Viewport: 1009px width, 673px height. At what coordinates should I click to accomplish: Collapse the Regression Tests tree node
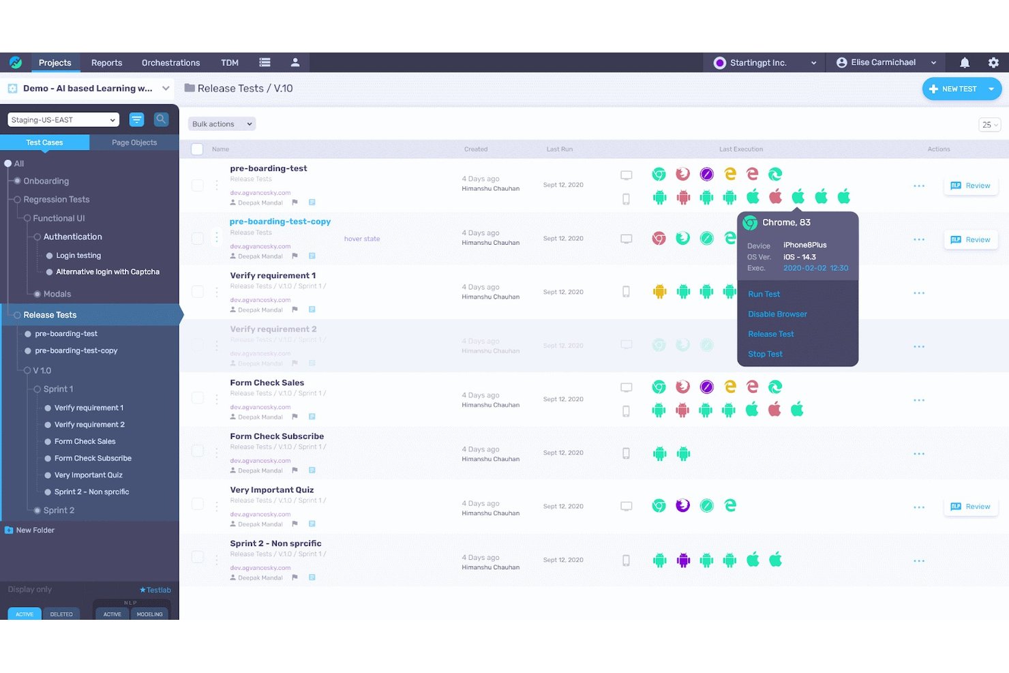(17, 199)
